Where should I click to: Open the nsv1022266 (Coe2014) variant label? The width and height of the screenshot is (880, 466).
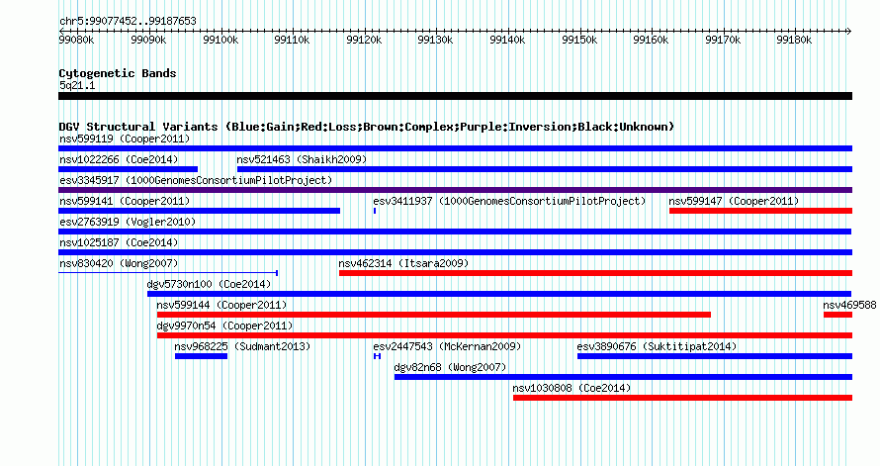point(119,159)
